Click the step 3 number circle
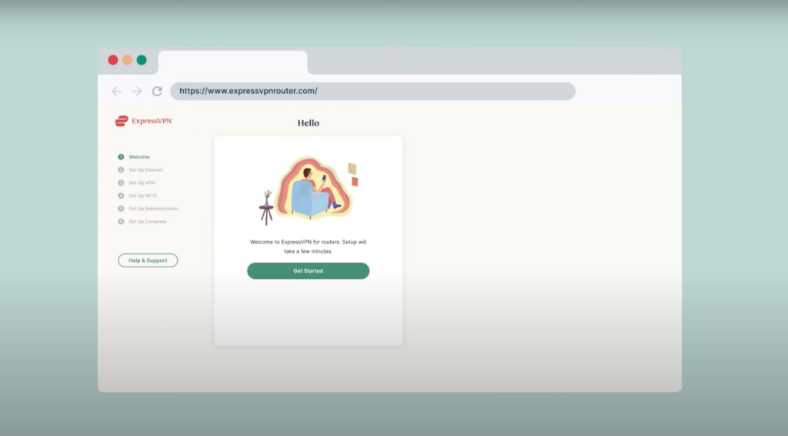 pos(121,183)
